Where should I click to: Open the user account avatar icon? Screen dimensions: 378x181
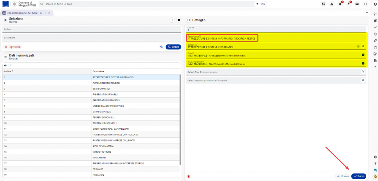375,4
